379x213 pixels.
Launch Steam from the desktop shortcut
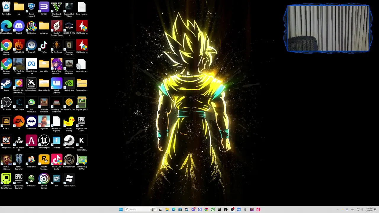coord(6,85)
